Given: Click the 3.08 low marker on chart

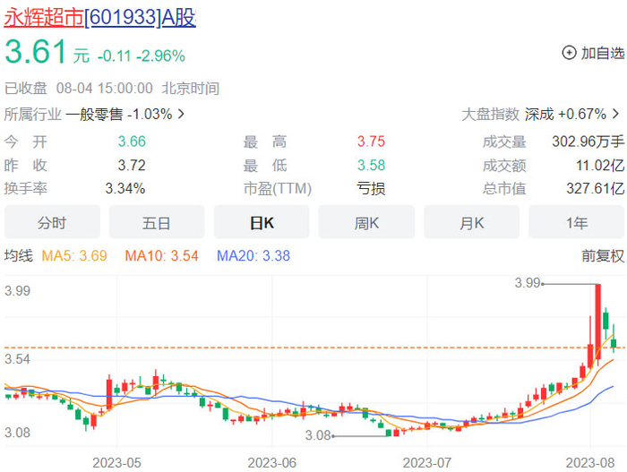Looking at the screenshot, I should coord(318,435).
